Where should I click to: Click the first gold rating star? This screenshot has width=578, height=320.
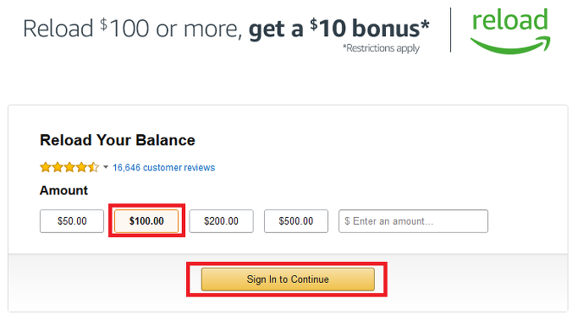[46, 167]
